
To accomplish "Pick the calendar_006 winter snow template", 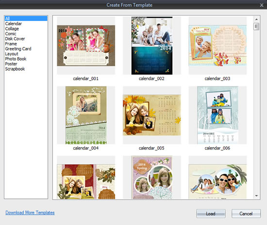I will point(217,115).
